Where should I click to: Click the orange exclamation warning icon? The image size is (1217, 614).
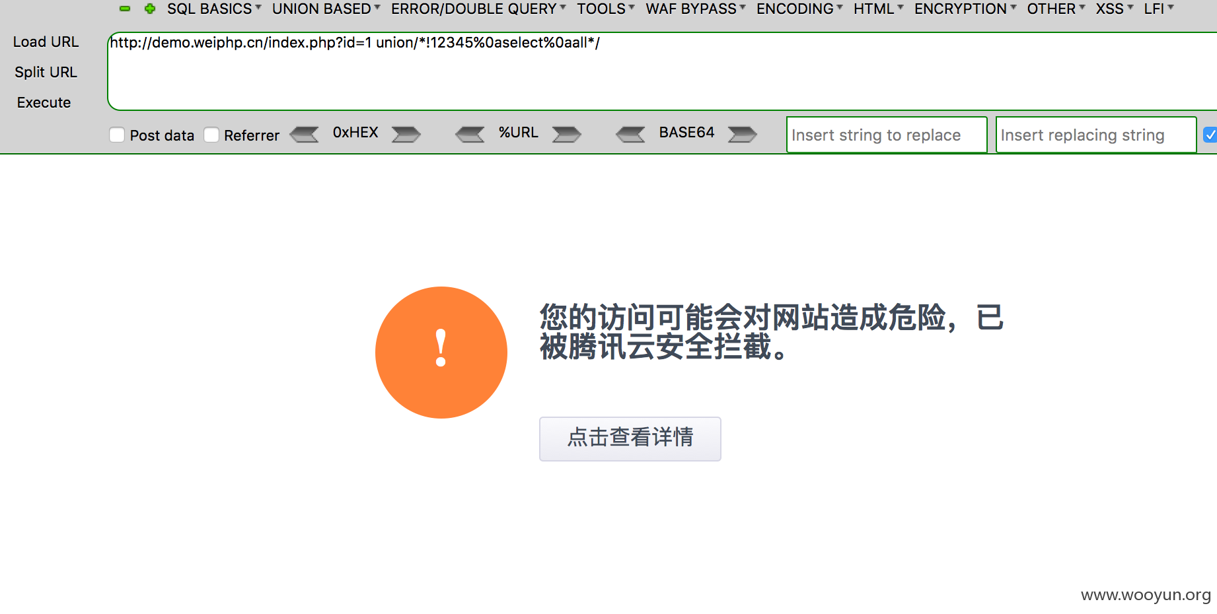click(441, 353)
